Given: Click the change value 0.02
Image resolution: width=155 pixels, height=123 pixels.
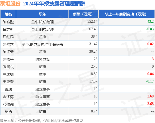Looking at the screenshot, I should click(150, 44).
